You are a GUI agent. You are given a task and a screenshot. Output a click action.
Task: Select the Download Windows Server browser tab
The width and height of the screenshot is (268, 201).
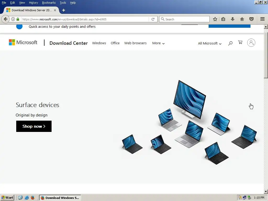(31, 10)
